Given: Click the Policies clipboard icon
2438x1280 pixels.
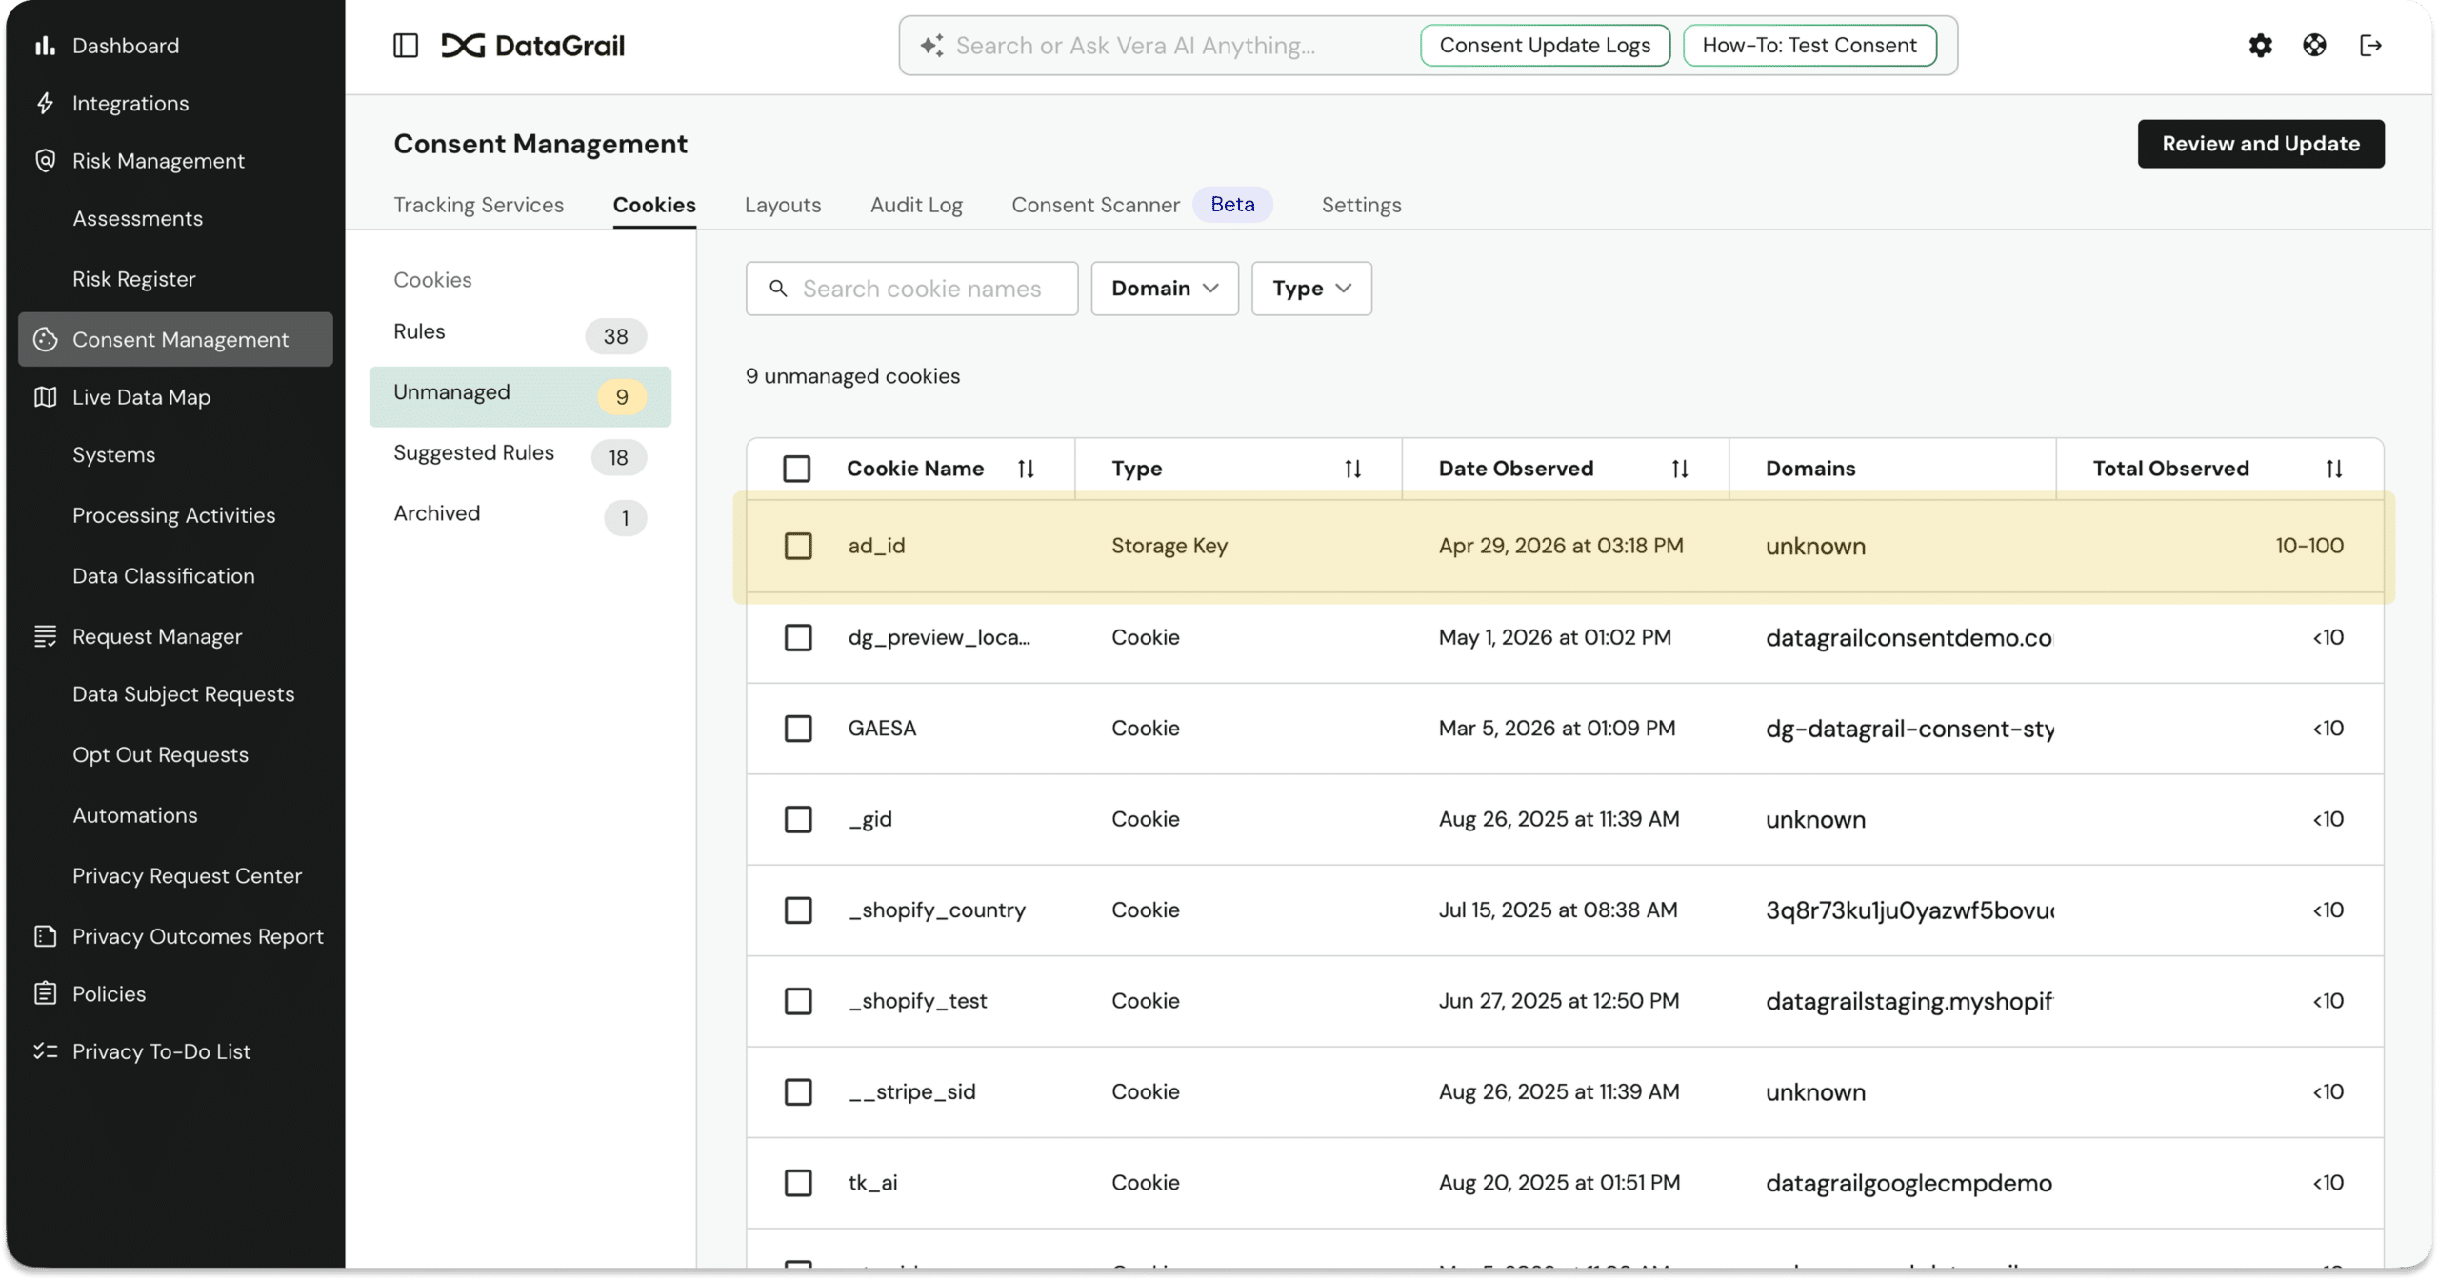Looking at the screenshot, I should (x=45, y=993).
